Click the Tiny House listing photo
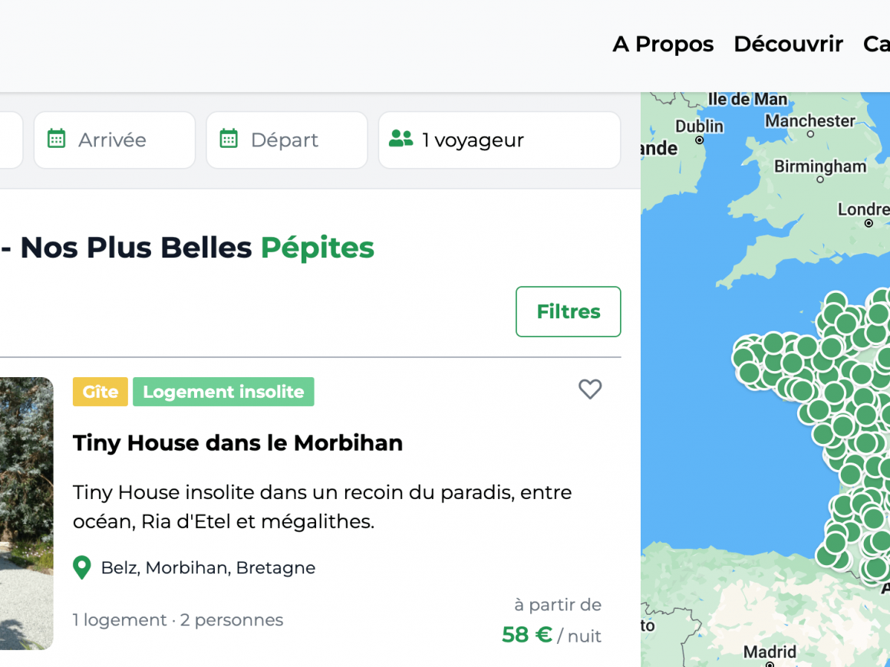The height and width of the screenshot is (667, 890). click(x=27, y=514)
